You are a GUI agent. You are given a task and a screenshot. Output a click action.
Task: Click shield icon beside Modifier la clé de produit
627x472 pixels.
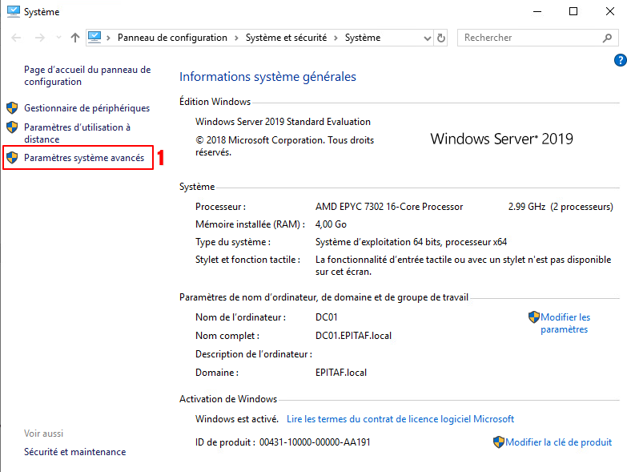(498, 442)
